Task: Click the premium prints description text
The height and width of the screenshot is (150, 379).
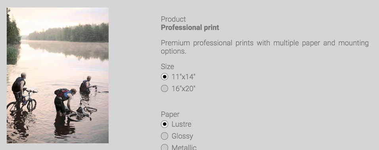Action: point(265,47)
